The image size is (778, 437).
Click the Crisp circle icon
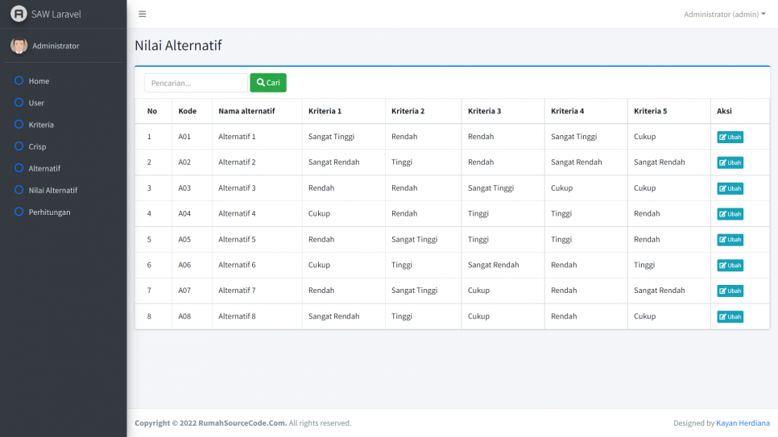click(x=19, y=146)
